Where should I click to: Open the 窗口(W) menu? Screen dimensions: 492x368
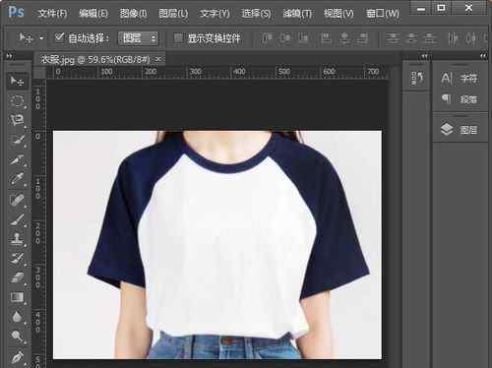[383, 14]
